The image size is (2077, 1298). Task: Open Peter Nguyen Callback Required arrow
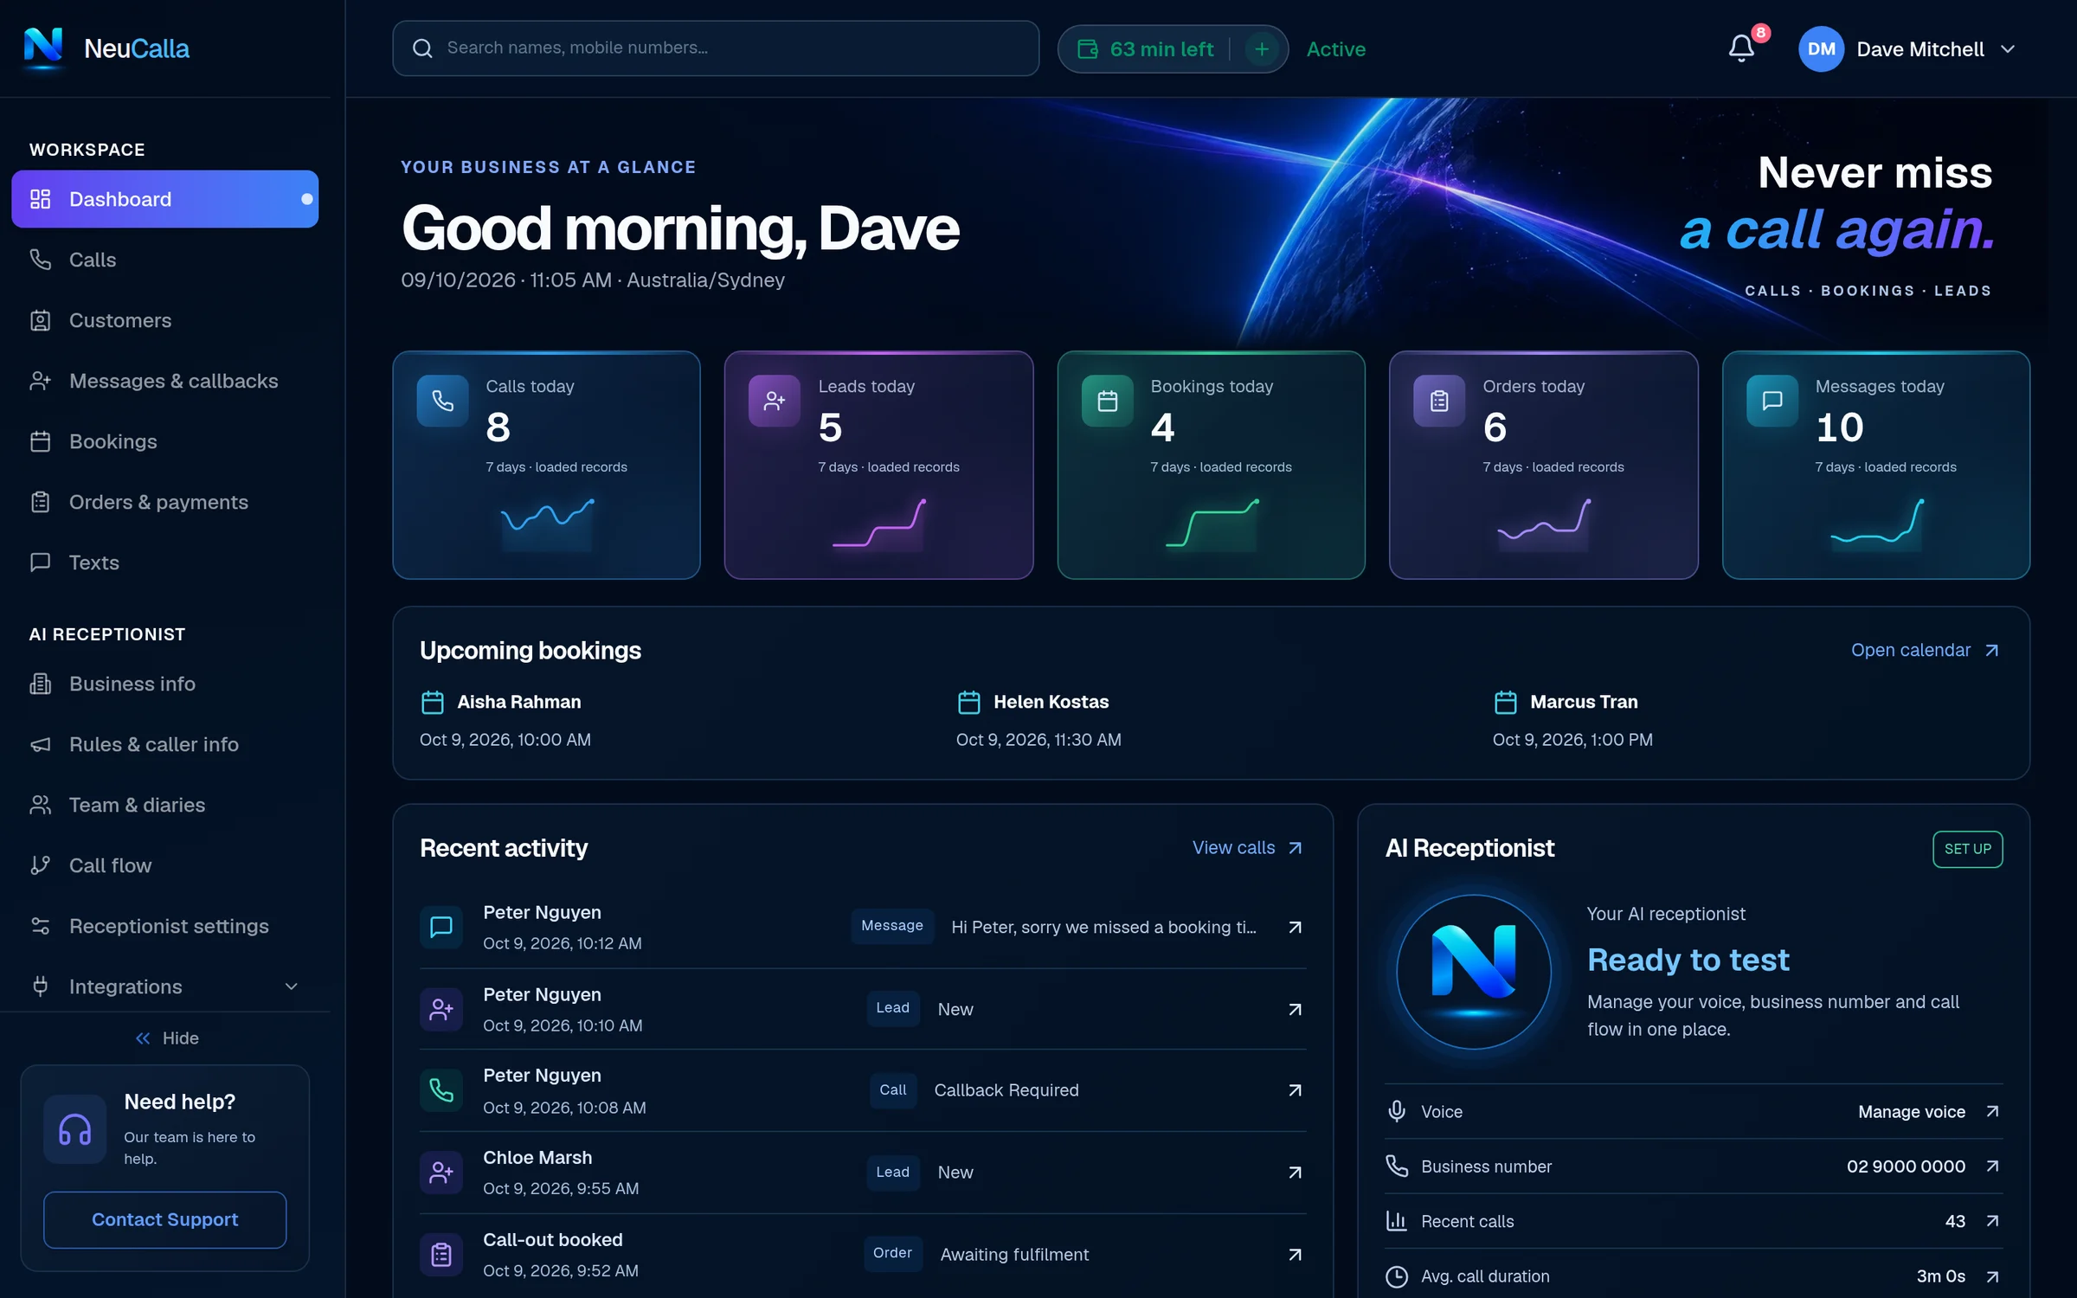(1295, 1090)
